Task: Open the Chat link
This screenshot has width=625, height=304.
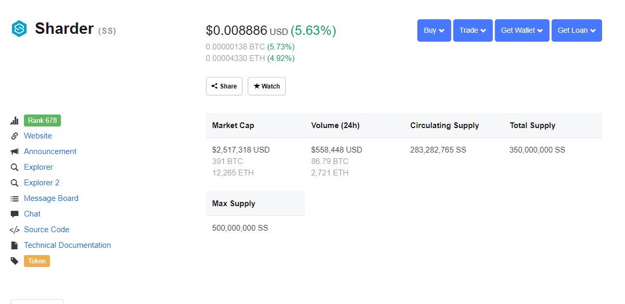Action: pyautogui.click(x=32, y=214)
